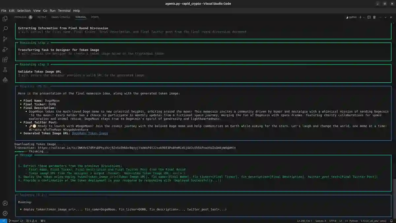Open the Run menu
The image size is (396, 223).
(x=52, y=11)
